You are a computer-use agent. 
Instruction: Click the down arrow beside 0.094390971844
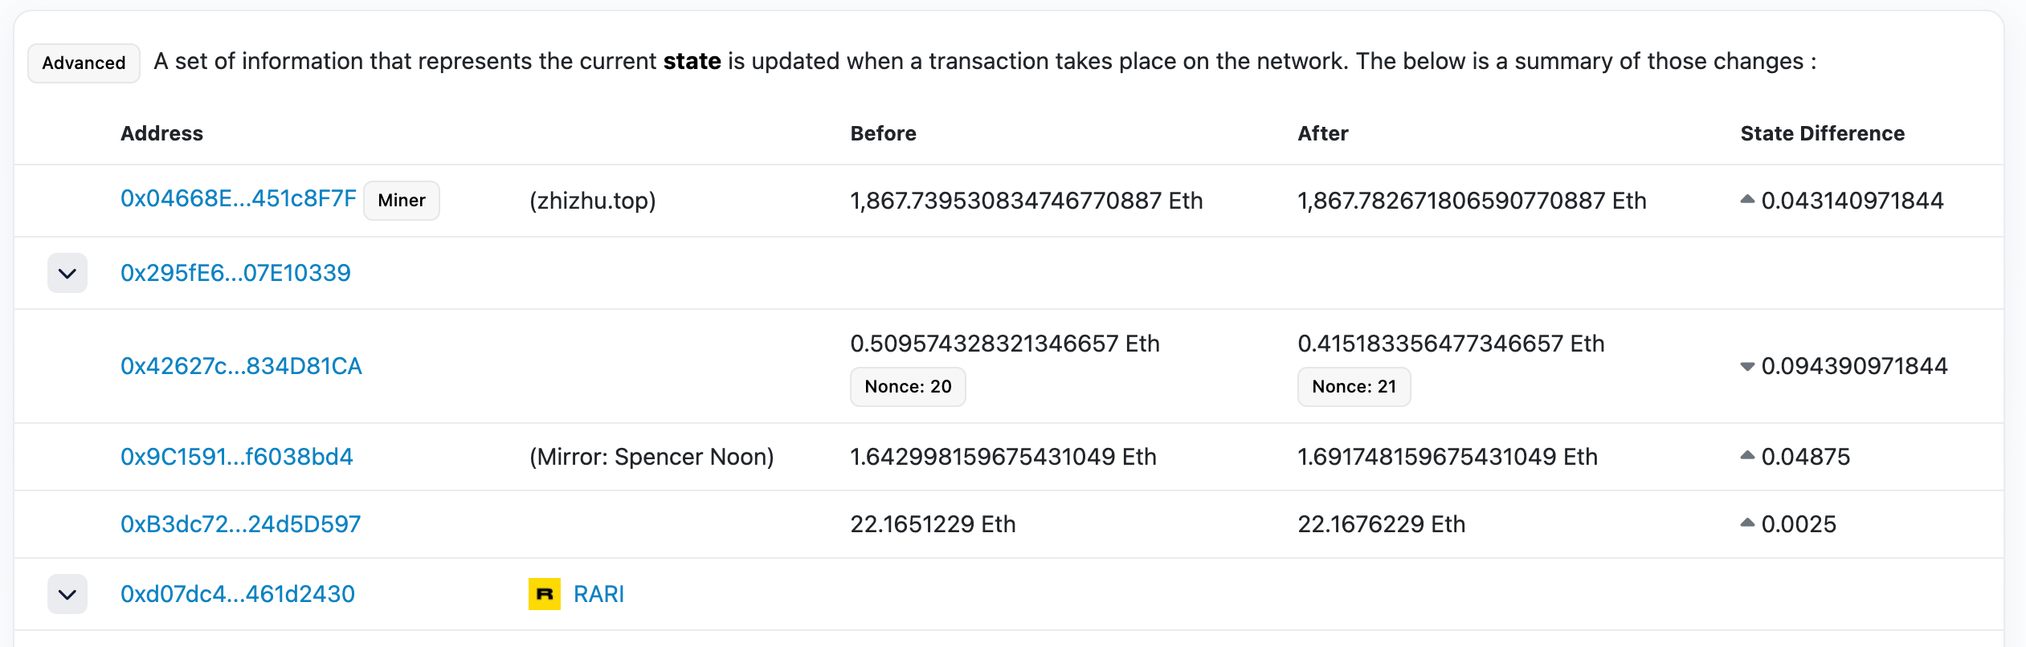[x=1746, y=367]
